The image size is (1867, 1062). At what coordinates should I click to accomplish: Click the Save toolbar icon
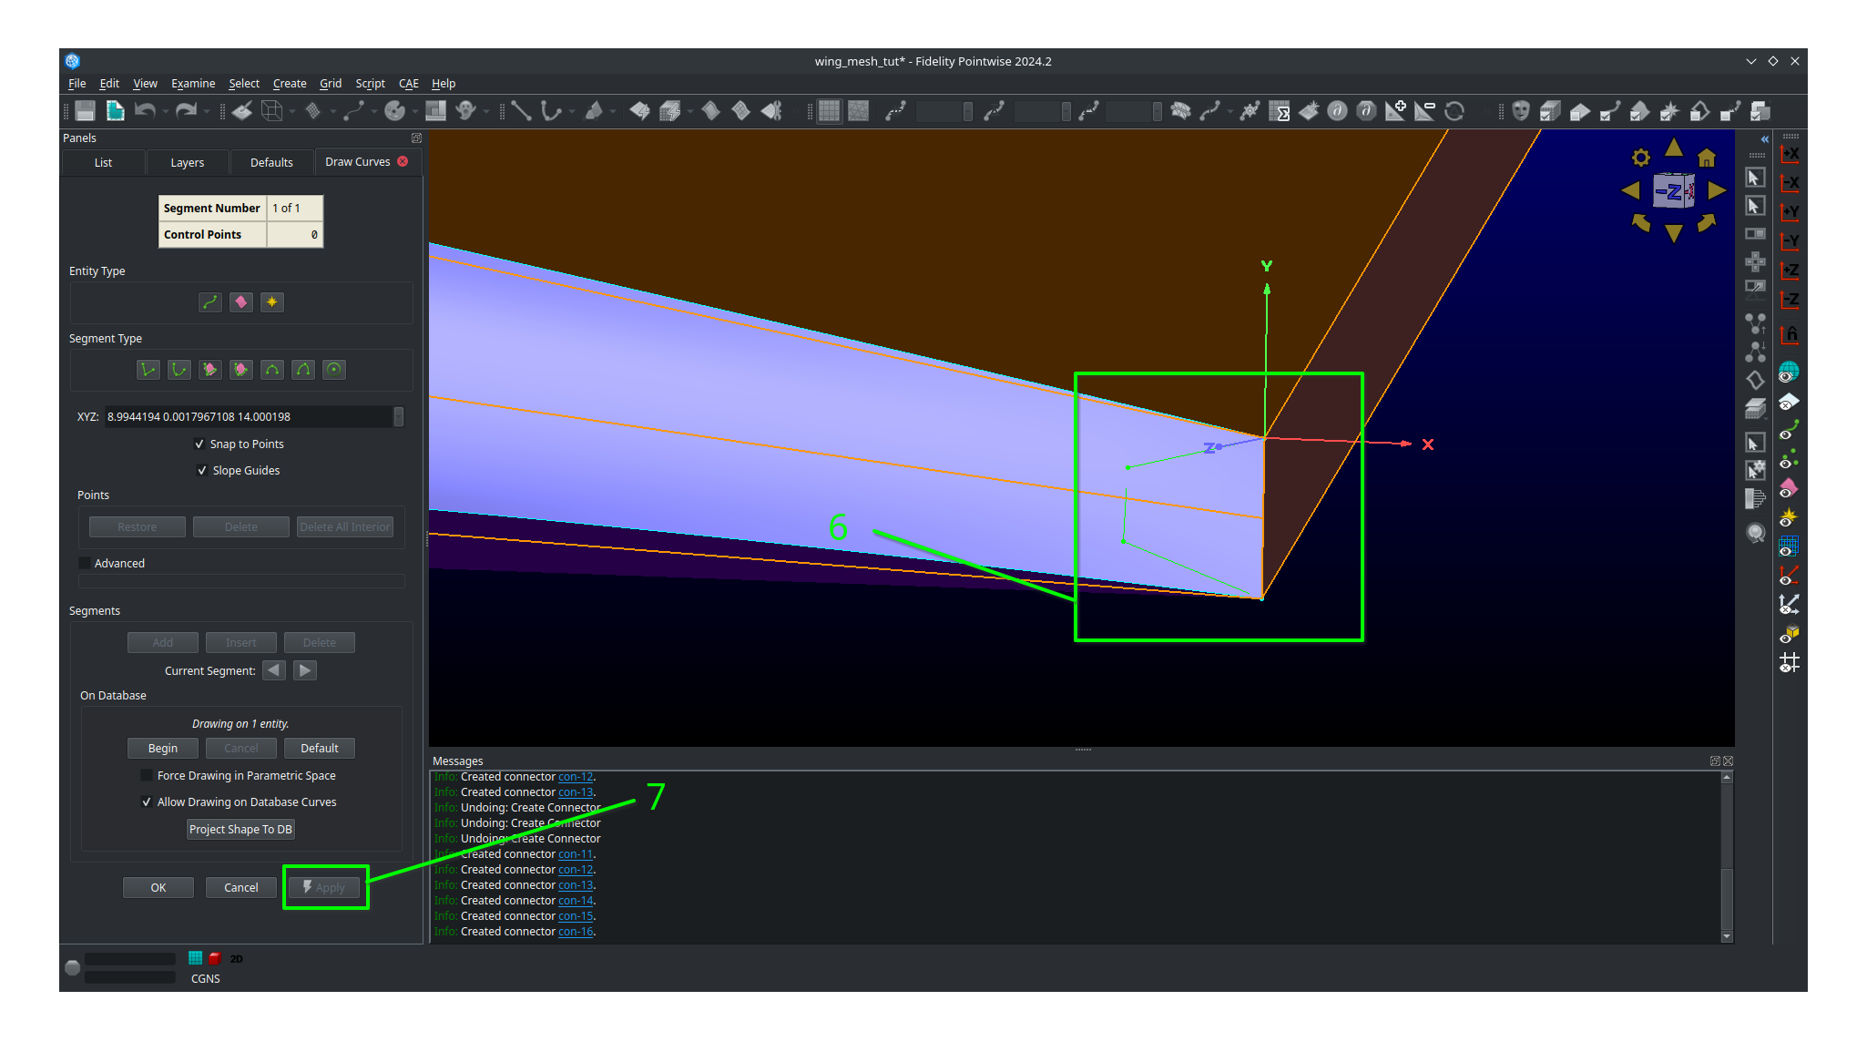coord(83,110)
